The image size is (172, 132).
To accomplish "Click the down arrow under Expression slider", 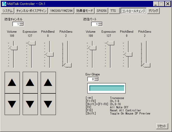I will click(30, 104).
